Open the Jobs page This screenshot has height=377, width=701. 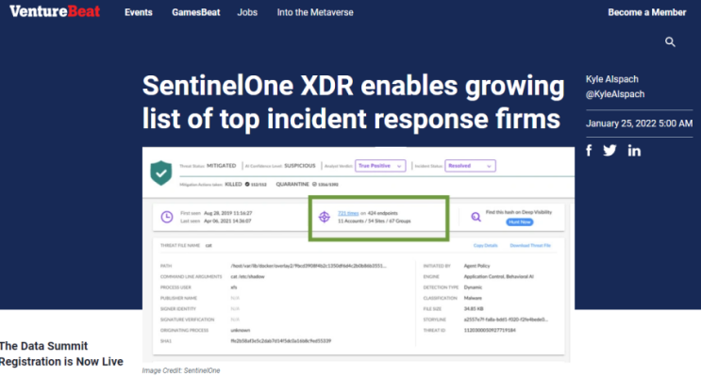(247, 12)
